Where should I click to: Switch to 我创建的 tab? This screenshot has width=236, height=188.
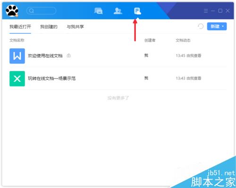pyautogui.click(x=49, y=27)
